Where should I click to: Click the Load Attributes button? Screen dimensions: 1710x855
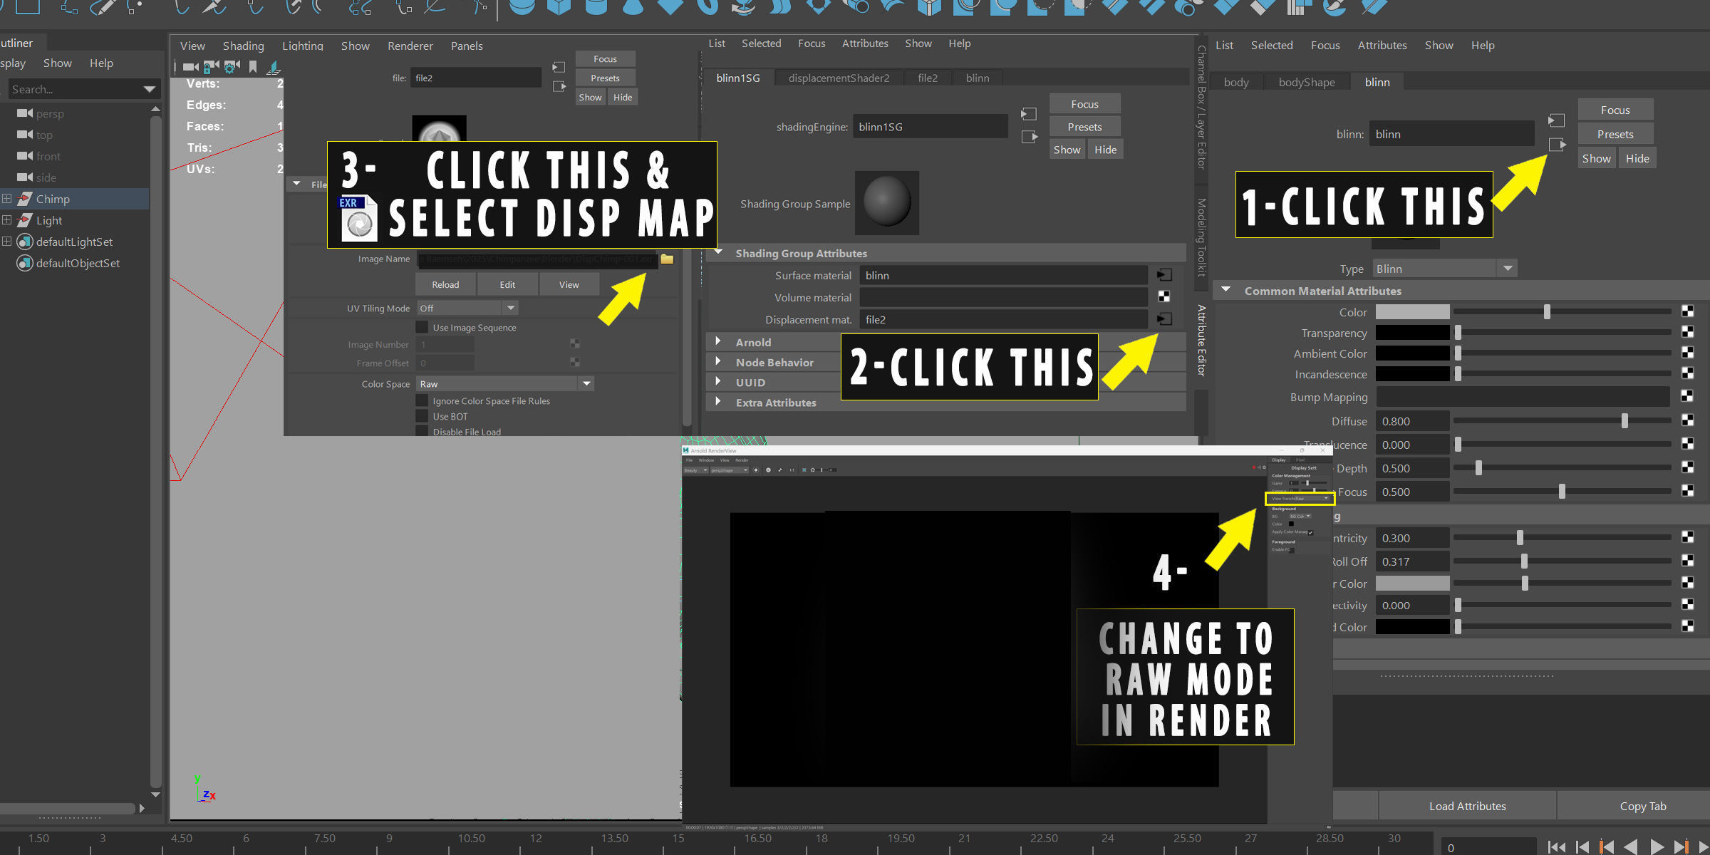[x=1467, y=806]
